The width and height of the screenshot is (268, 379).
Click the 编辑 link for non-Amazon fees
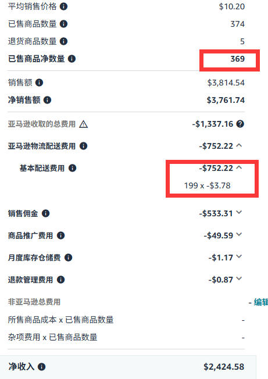261,302
